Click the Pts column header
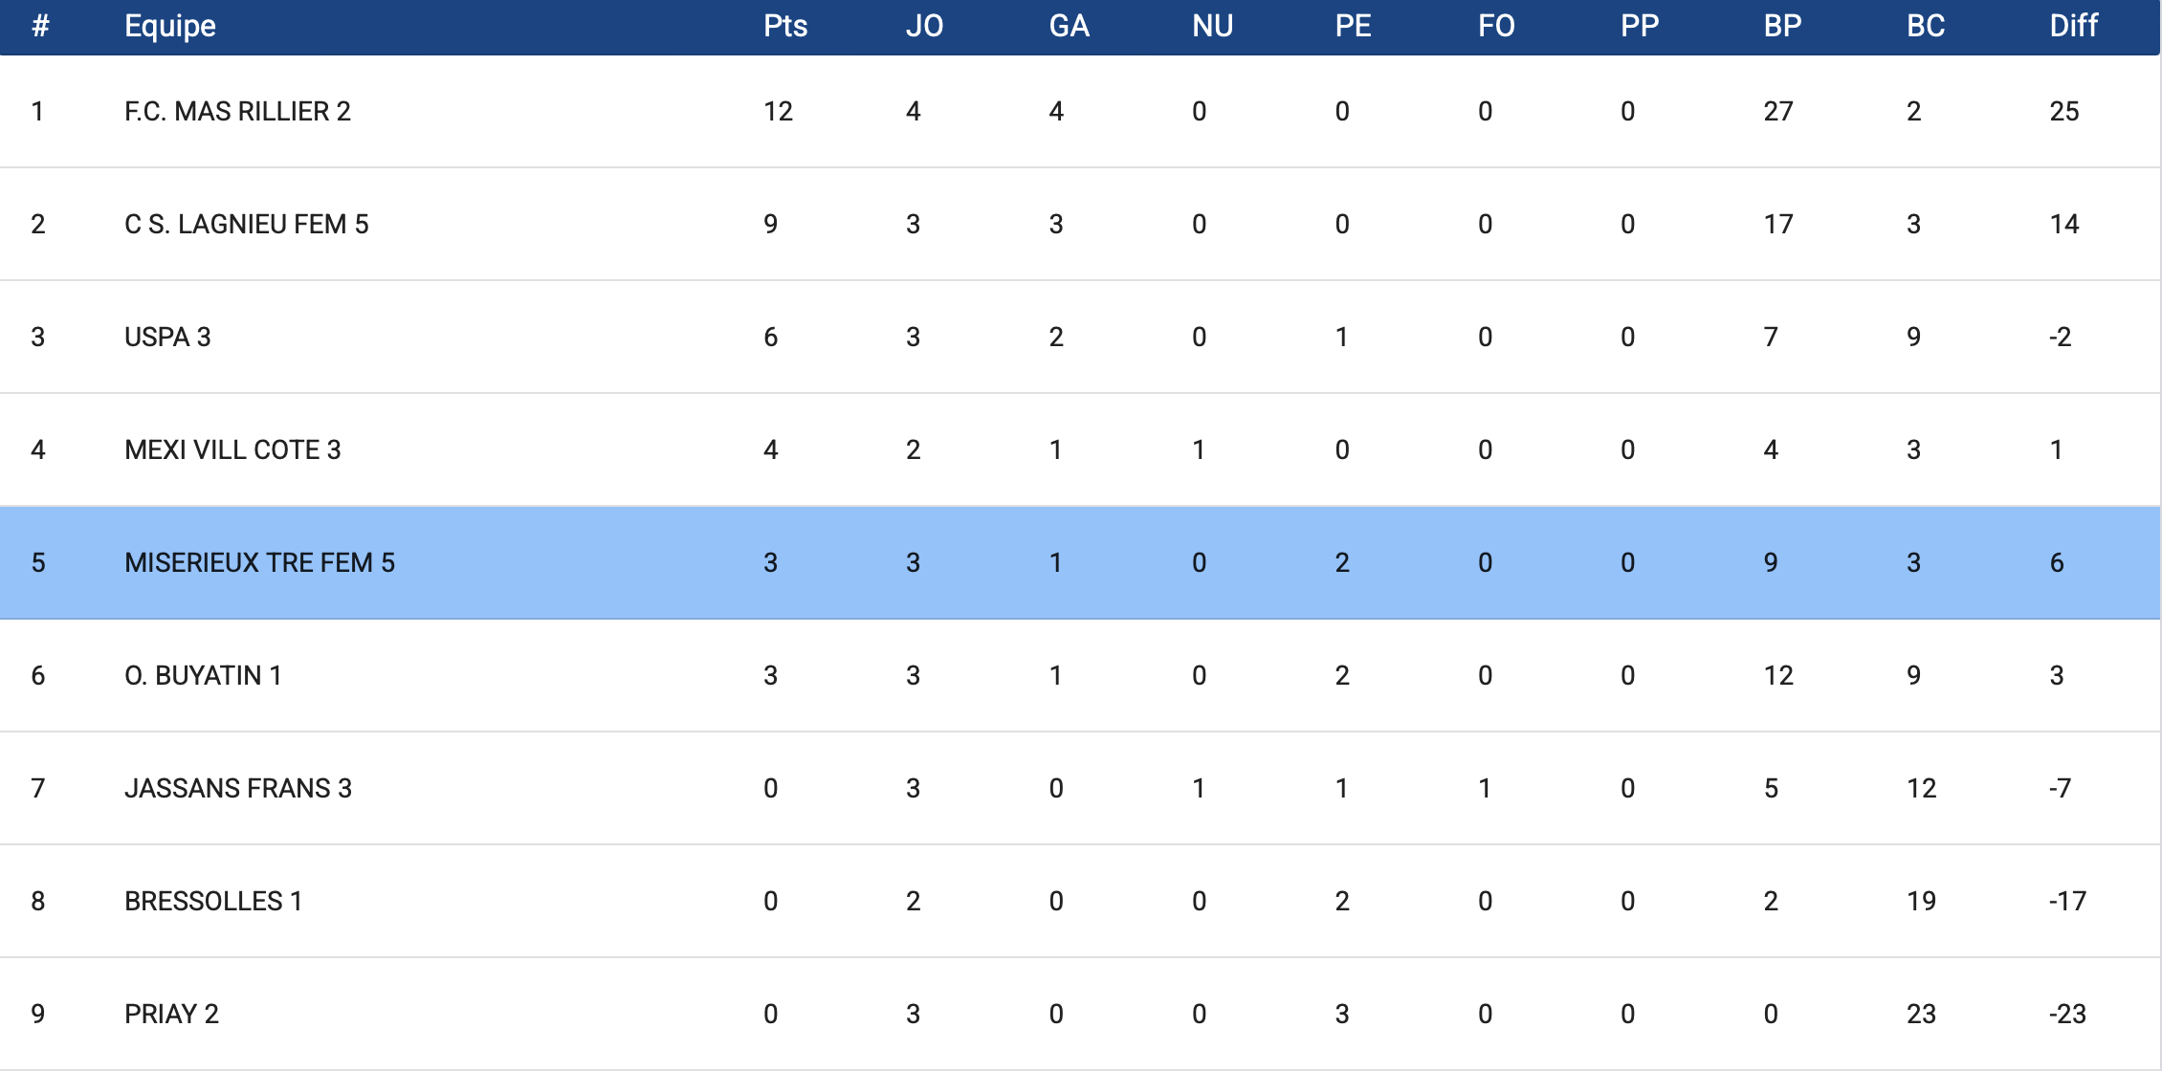2162x1071 pixels. coord(784,26)
